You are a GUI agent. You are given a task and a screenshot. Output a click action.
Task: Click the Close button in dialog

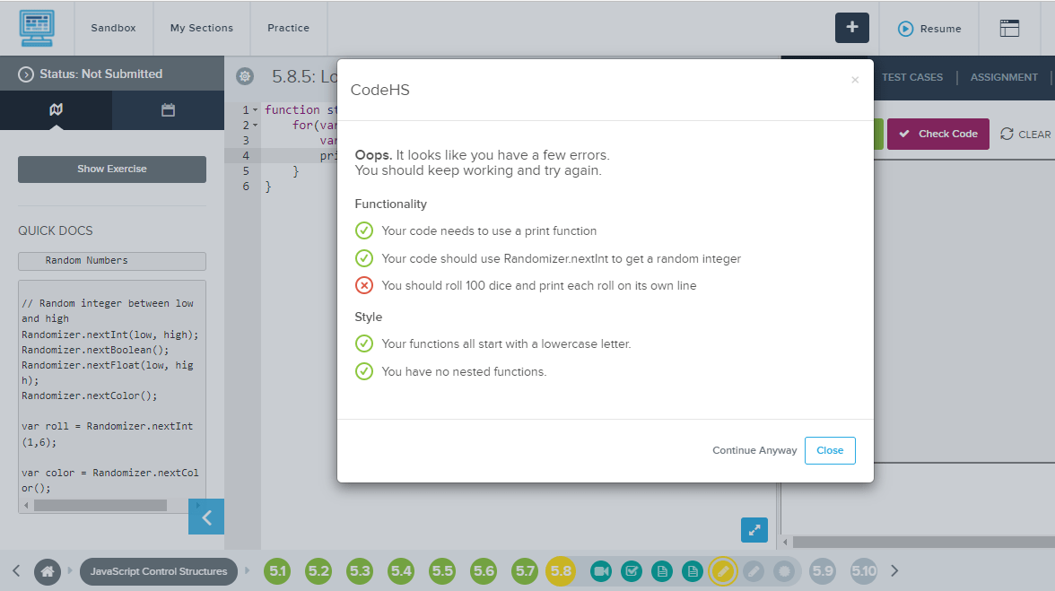[830, 450]
